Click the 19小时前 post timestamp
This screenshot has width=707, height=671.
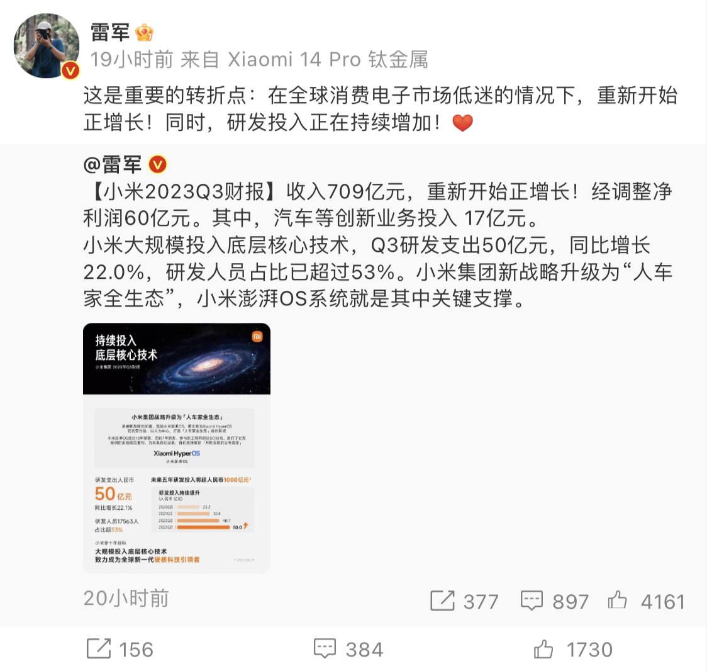click(x=131, y=60)
